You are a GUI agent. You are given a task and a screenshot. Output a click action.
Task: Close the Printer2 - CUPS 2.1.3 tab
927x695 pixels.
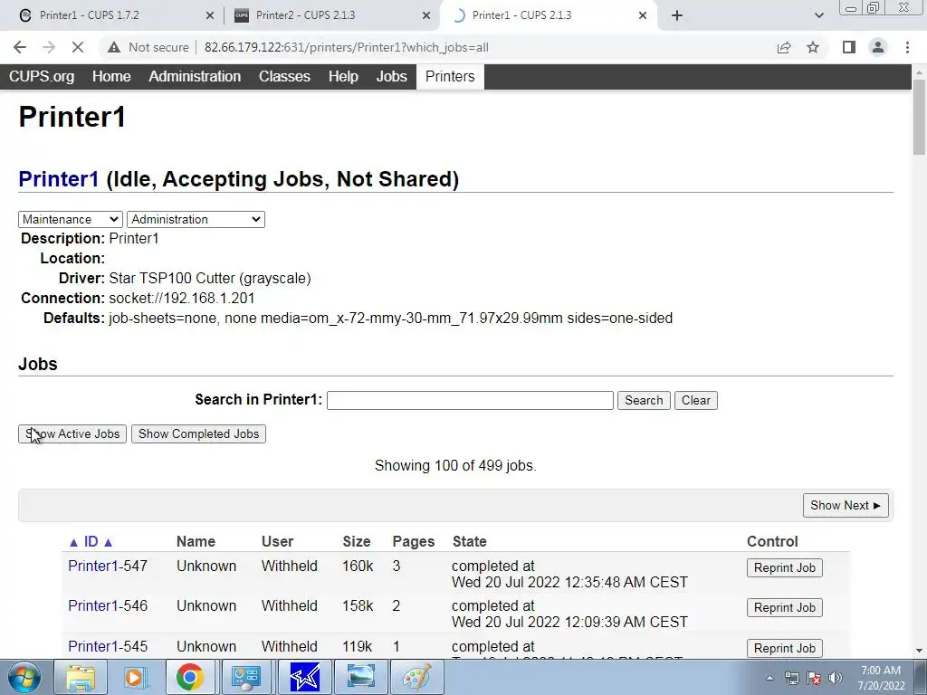[426, 15]
